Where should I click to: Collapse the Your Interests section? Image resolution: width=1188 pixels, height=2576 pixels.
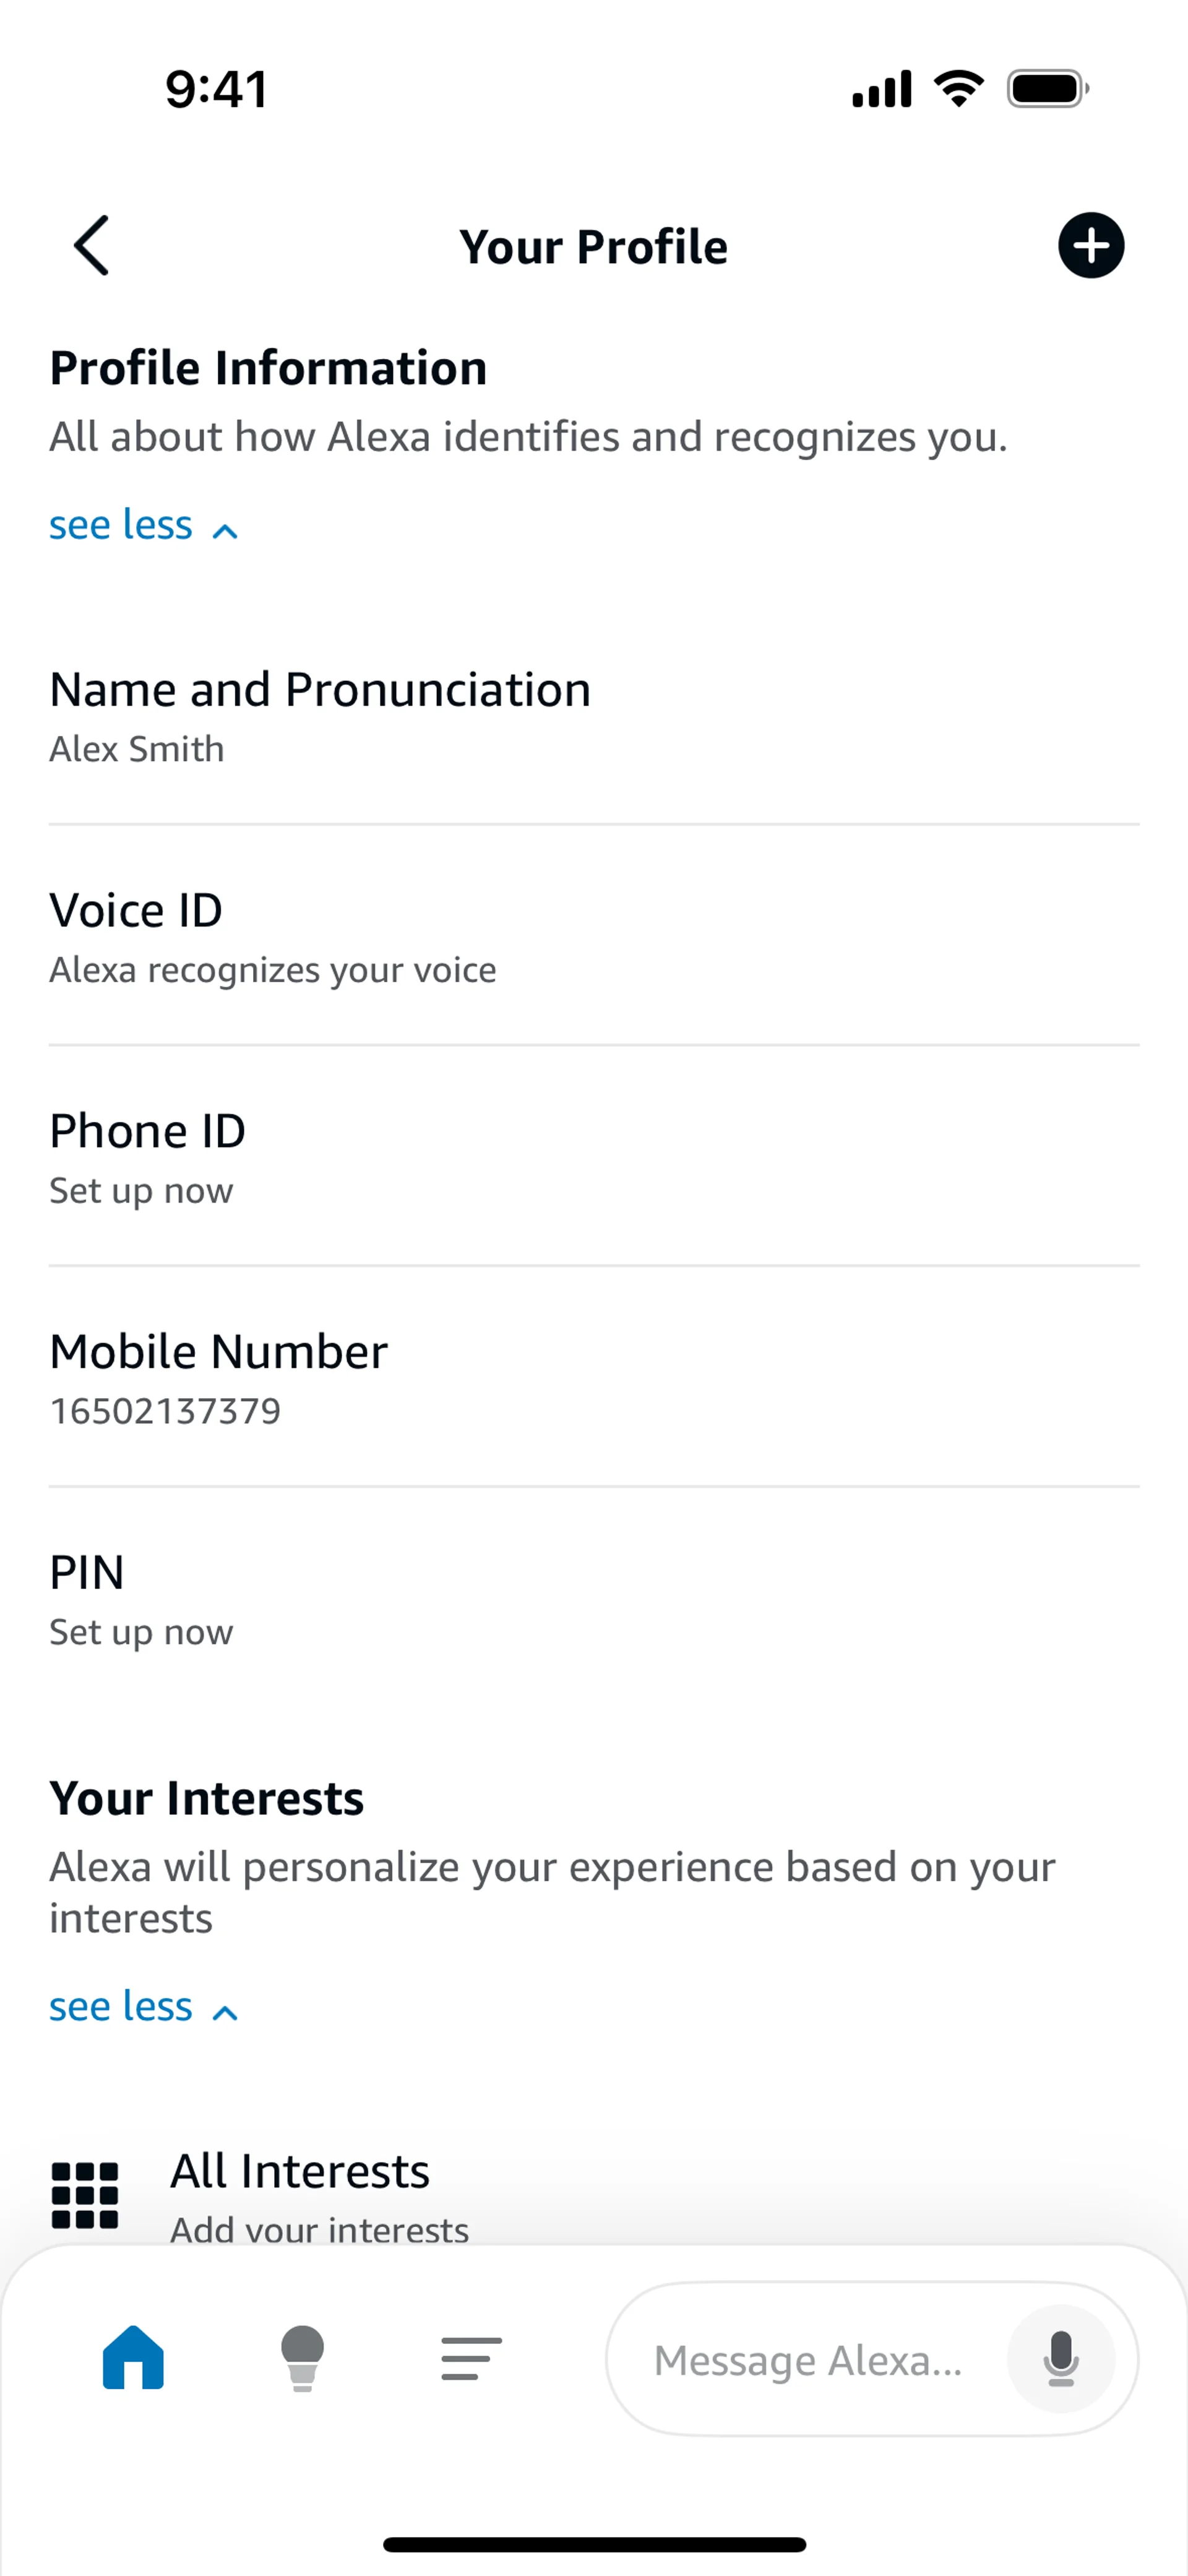click(x=143, y=2007)
